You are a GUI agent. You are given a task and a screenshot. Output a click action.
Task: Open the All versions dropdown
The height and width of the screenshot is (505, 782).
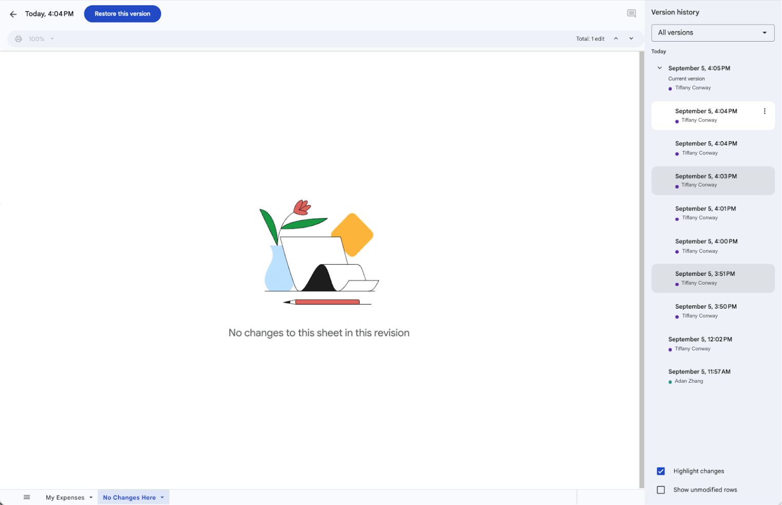tap(712, 33)
